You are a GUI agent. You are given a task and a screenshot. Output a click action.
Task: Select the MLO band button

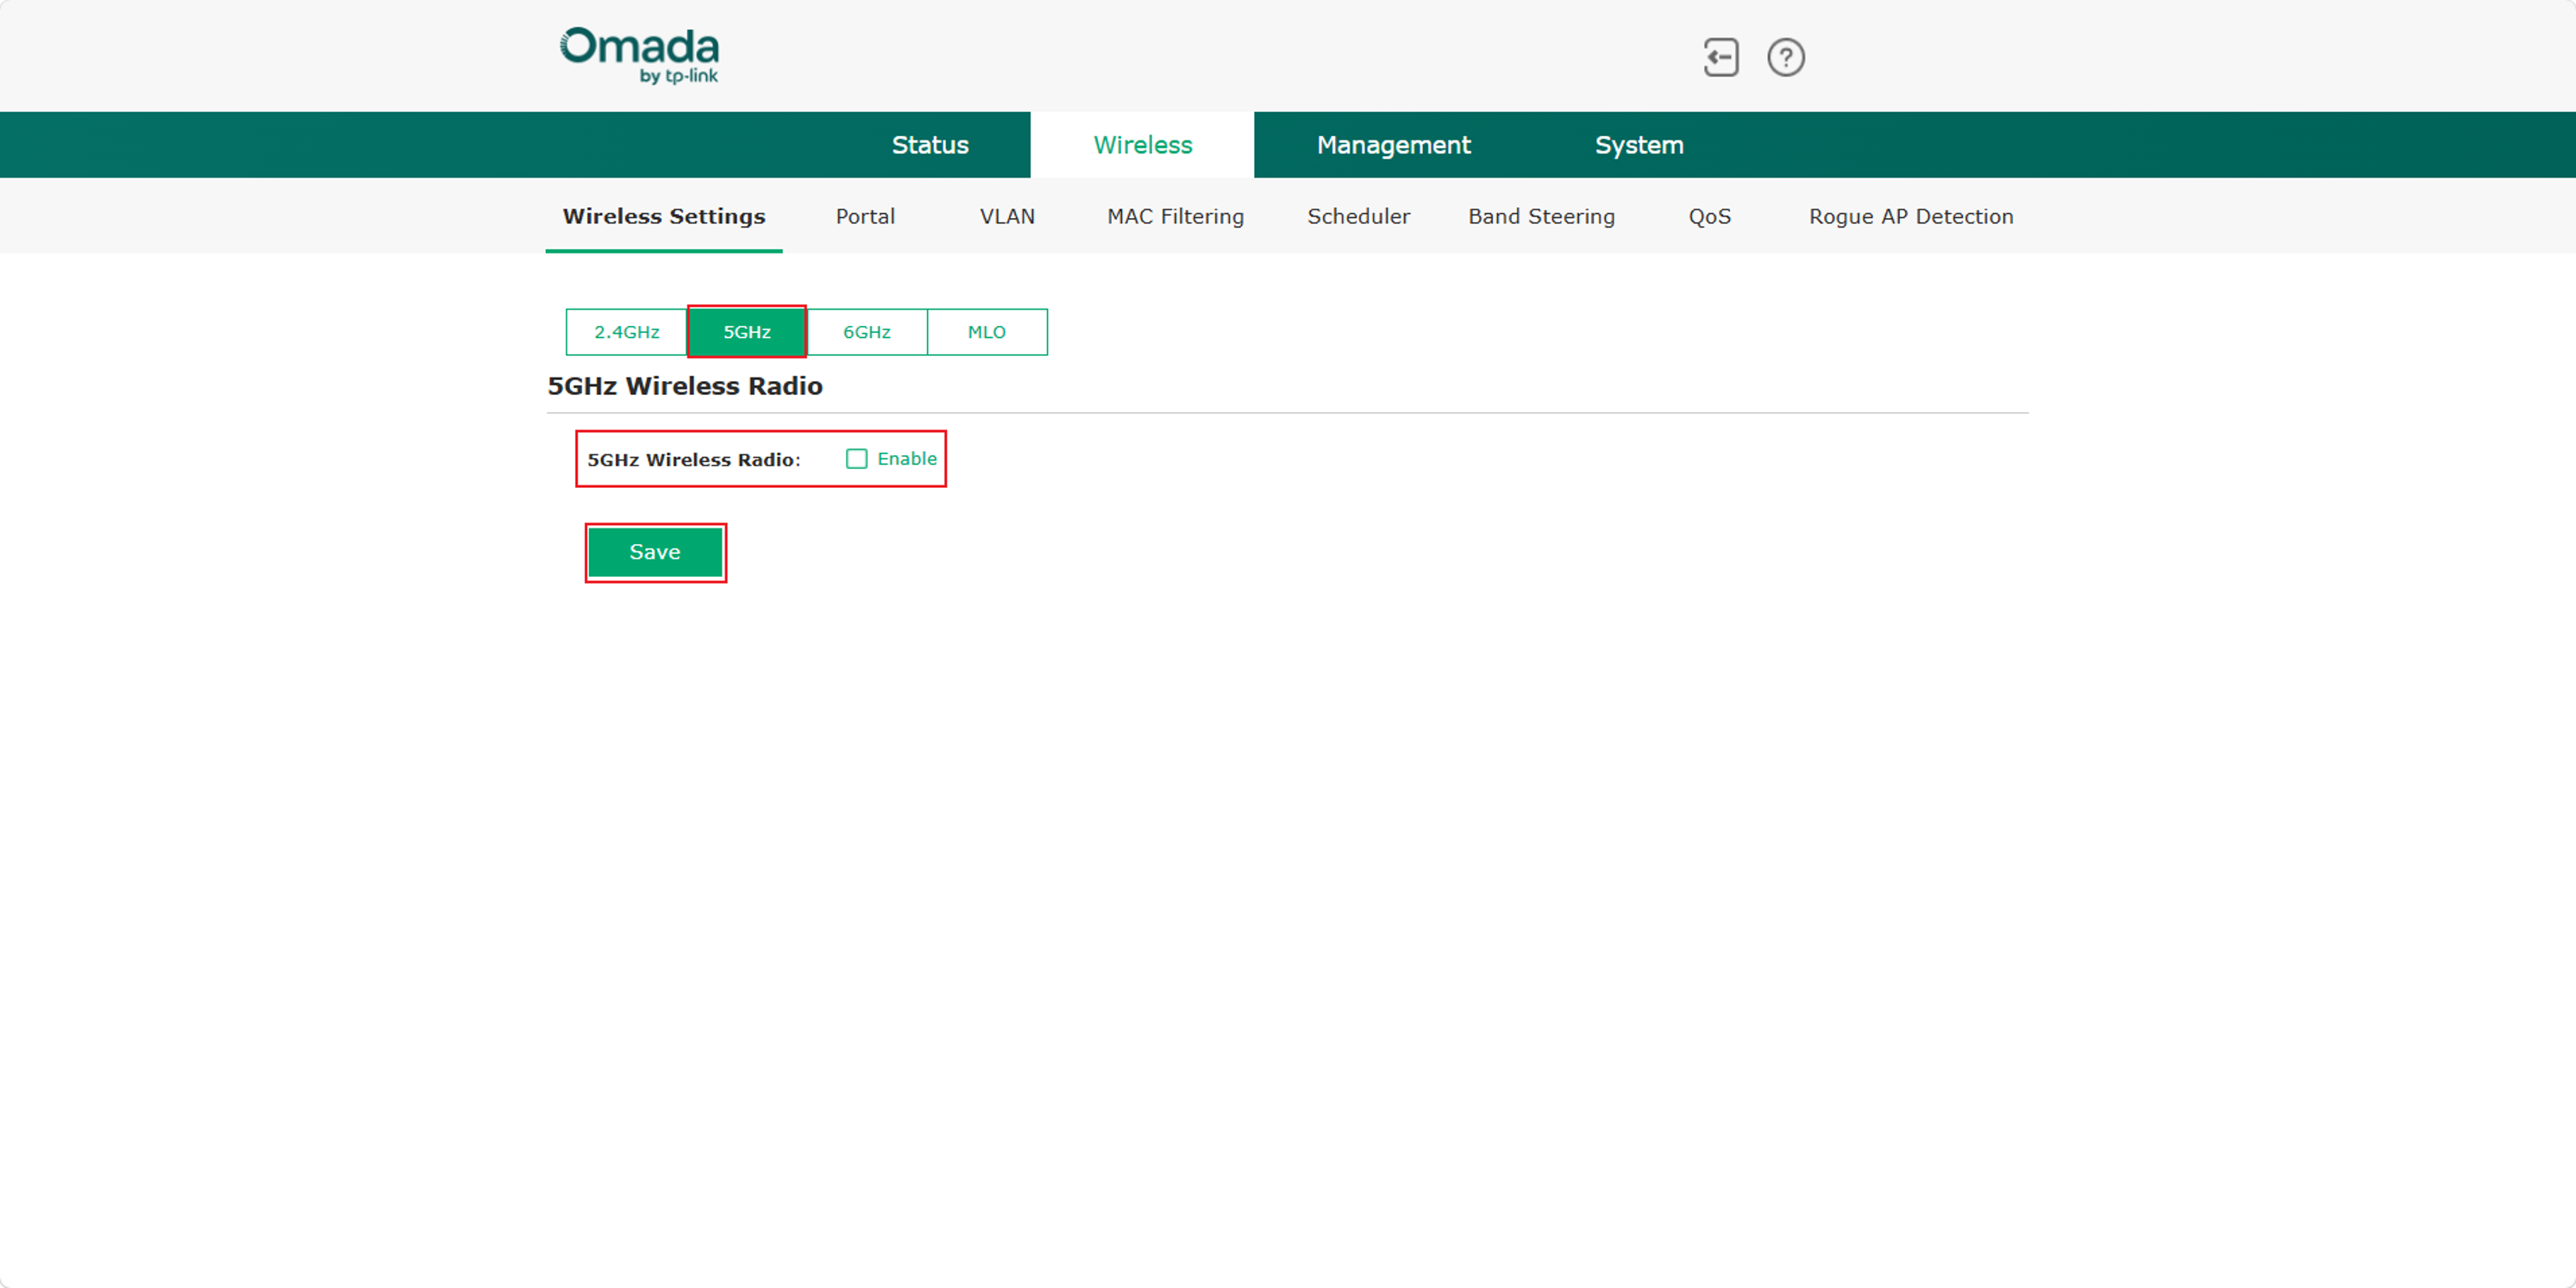pyautogui.click(x=987, y=332)
